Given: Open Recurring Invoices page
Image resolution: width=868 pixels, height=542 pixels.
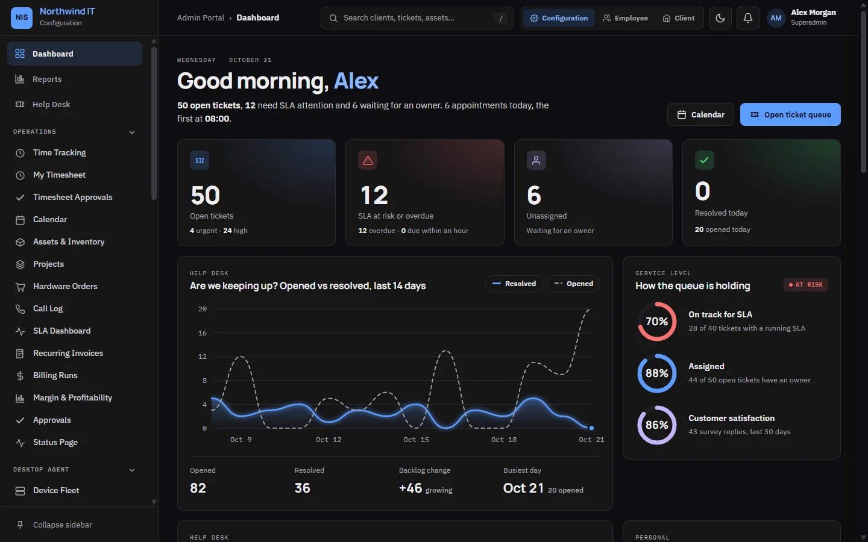Looking at the screenshot, I should (75, 354).
